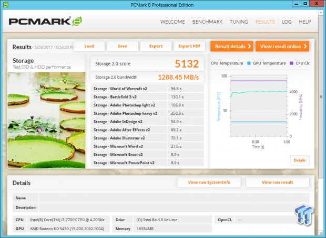Click the GPU Temperature blue legend swatch
Screen dimensions: 326x238
coord(249,63)
